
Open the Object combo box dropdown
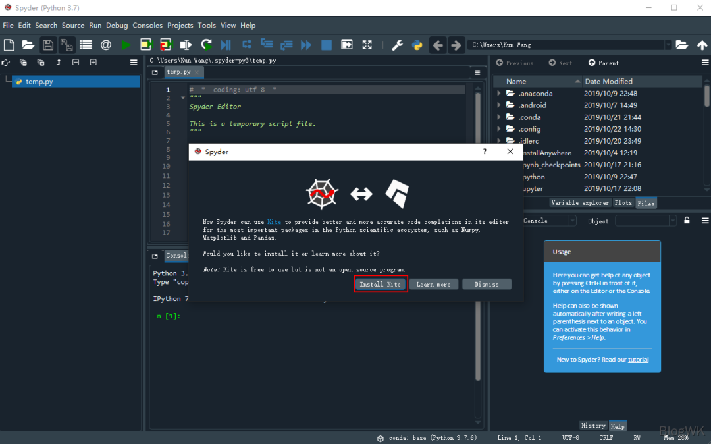(x=672, y=221)
